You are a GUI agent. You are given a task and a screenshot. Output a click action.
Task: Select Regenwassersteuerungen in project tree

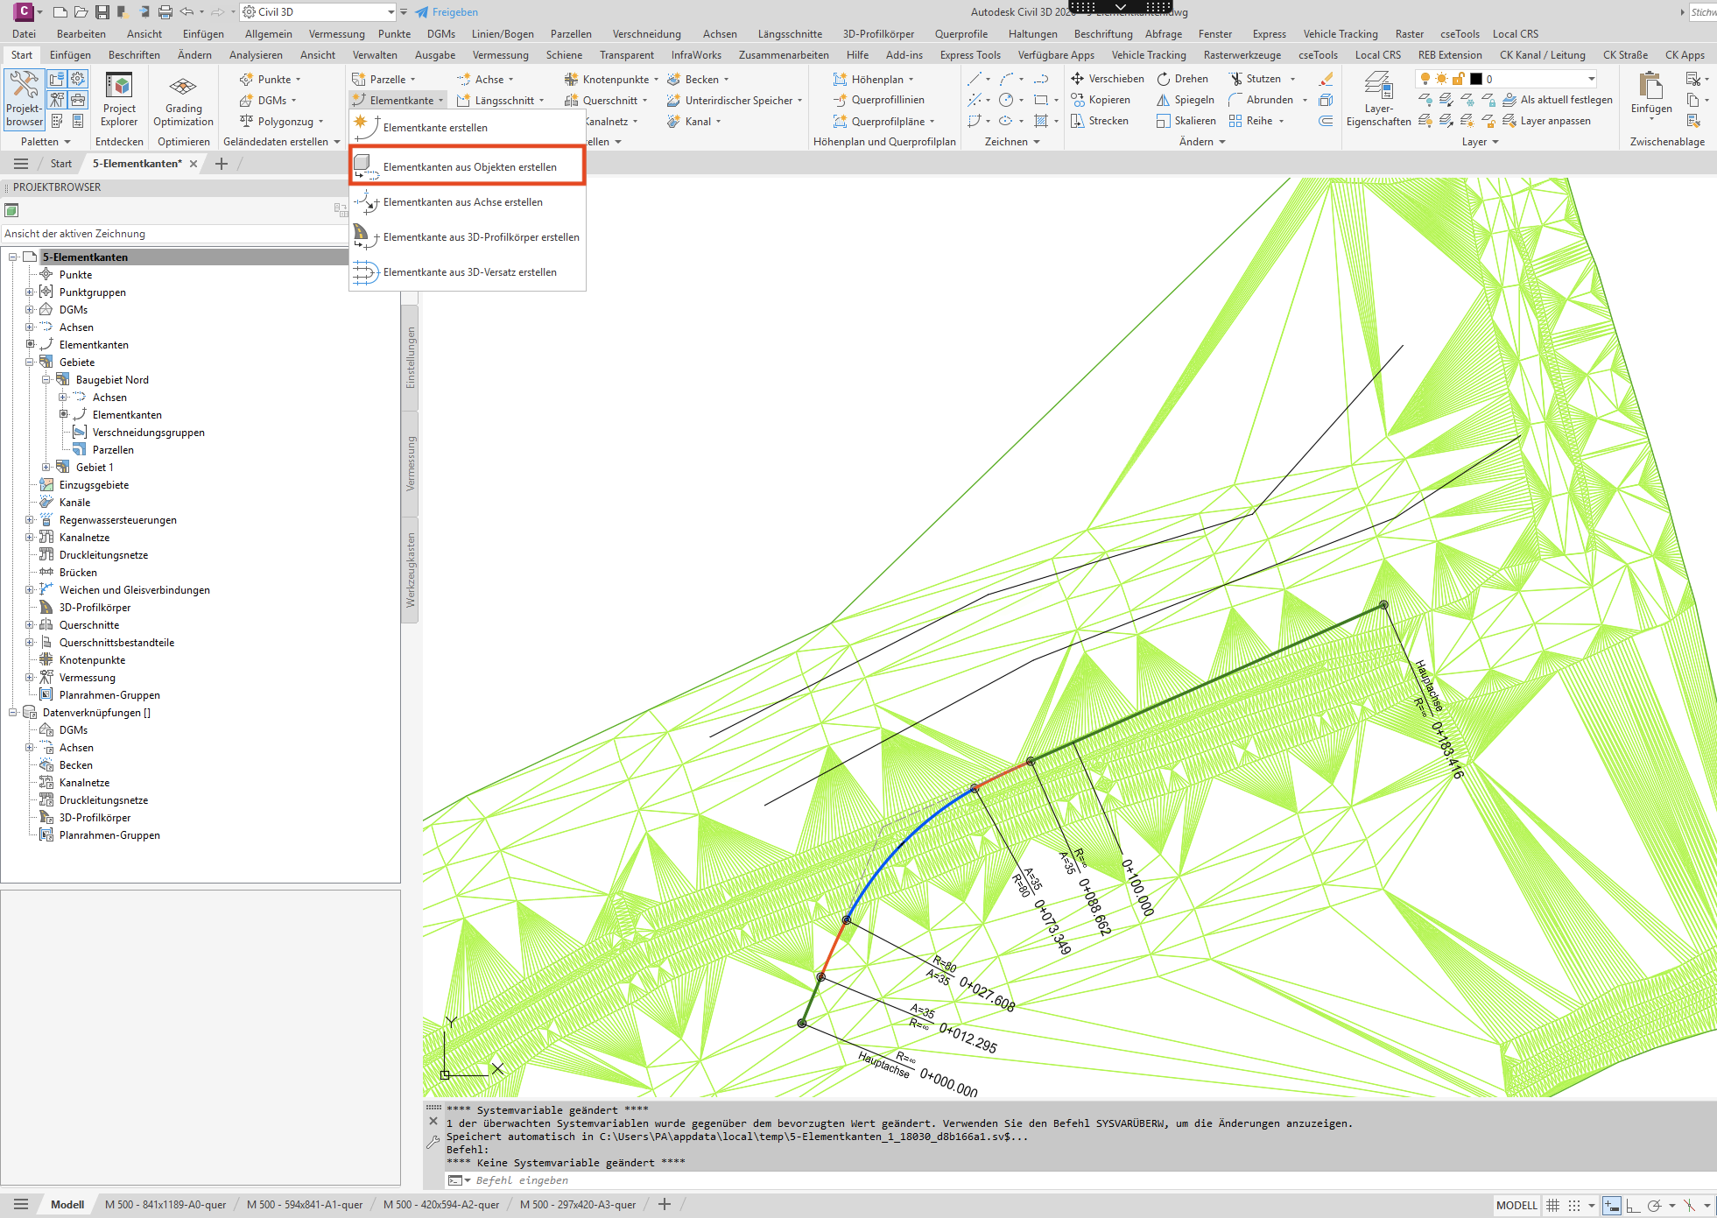pyautogui.click(x=118, y=520)
